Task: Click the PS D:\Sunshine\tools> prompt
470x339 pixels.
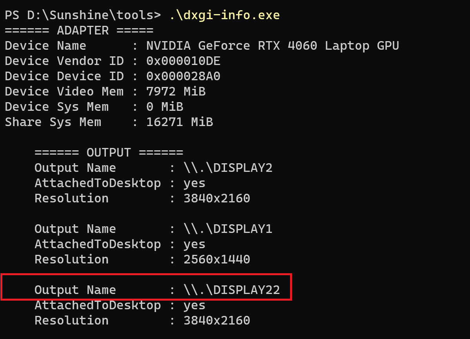Action: pos(83,15)
